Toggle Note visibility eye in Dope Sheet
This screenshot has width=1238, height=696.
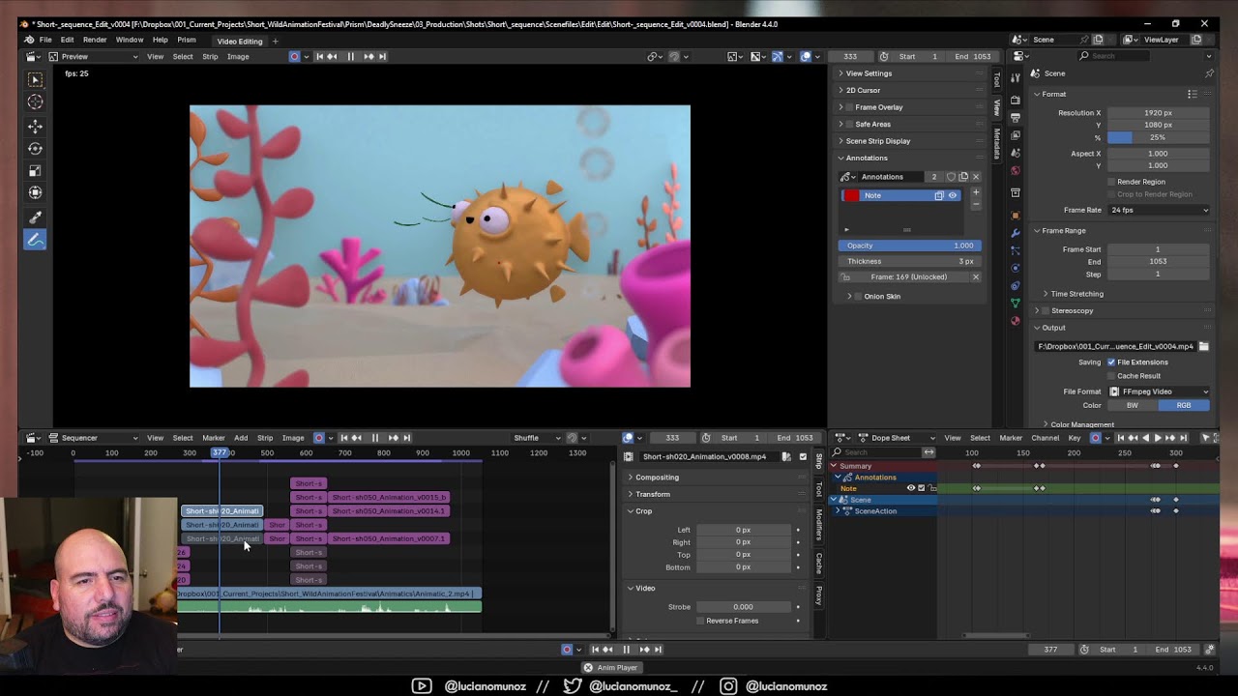[910, 488]
